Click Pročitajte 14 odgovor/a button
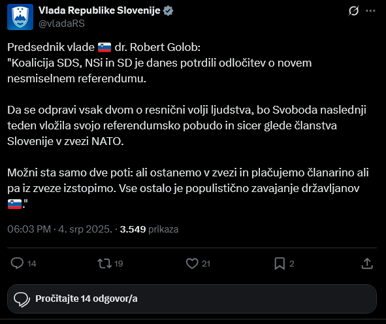 point(192,299)
